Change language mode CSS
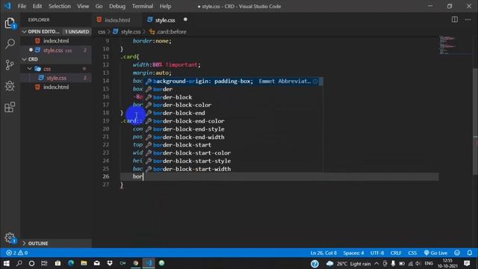 coord(412,253)
